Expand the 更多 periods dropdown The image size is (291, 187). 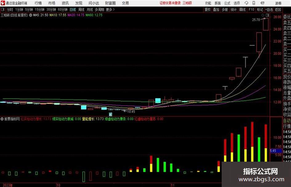[110, 10]
